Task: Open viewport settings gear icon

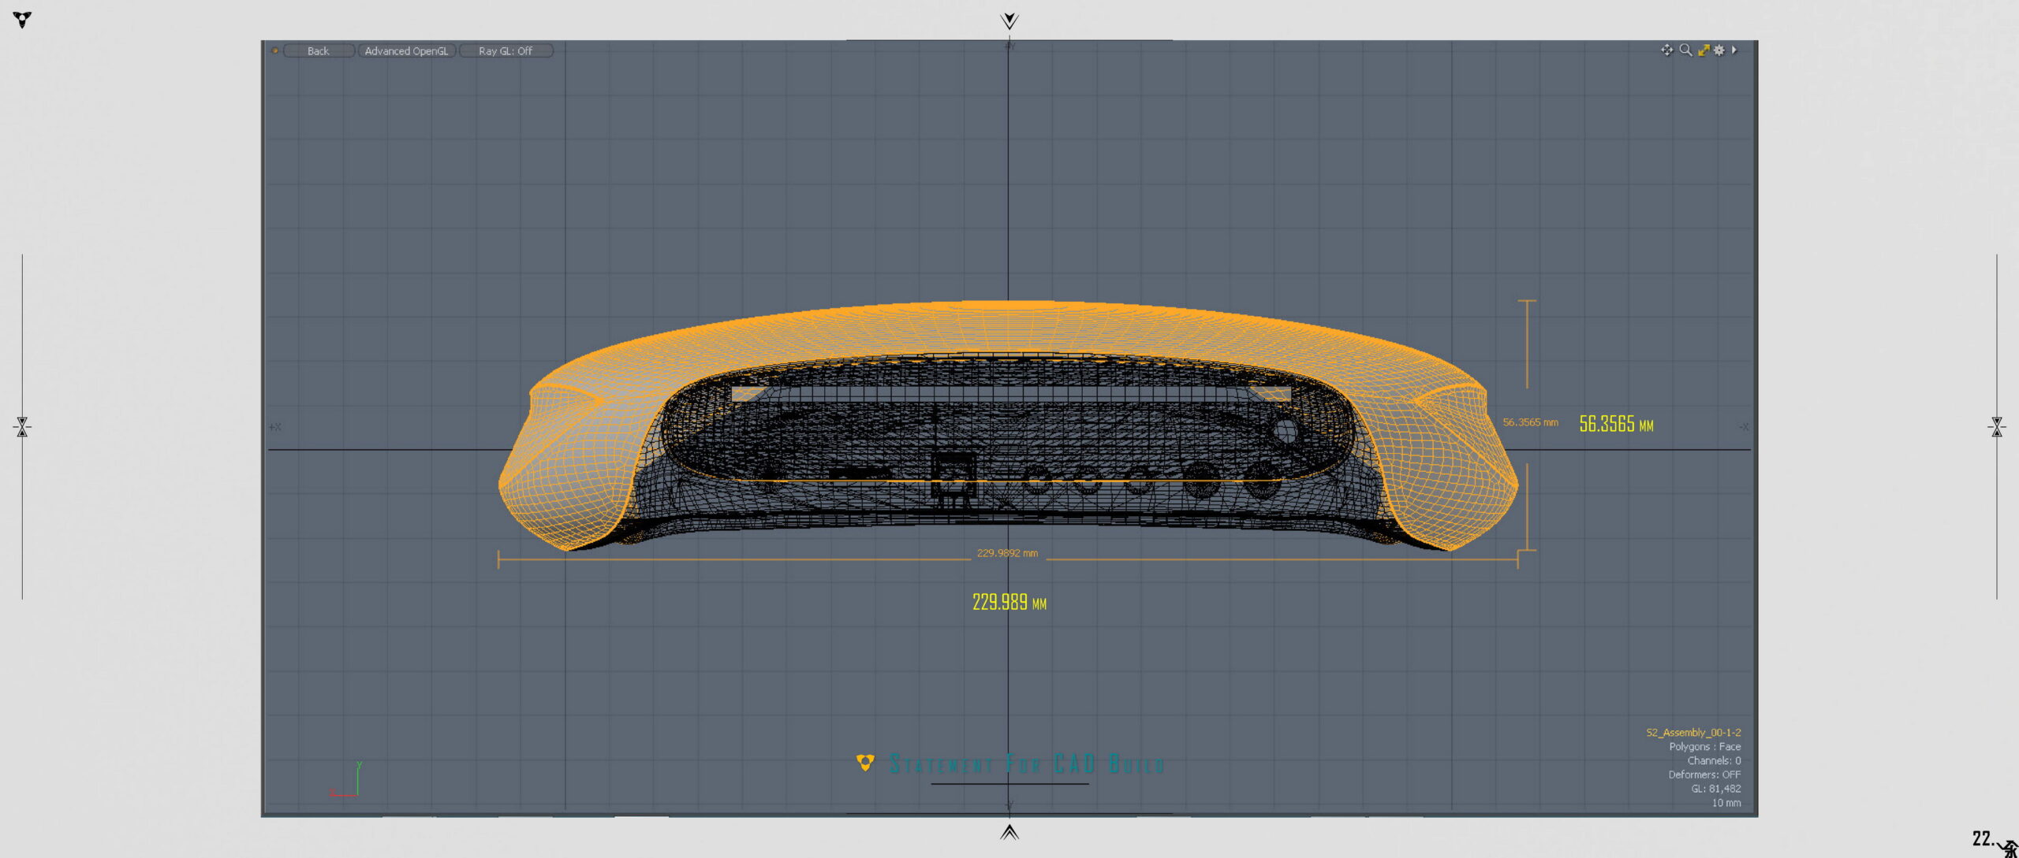Action: click(x=1719, y=50)
